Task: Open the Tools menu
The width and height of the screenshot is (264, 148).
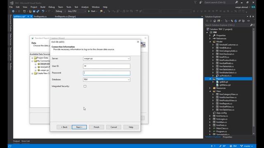Action: point(69,7)
